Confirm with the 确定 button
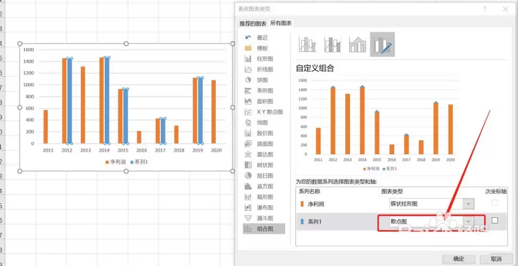 pyautogui.click(x=459, y=259)
